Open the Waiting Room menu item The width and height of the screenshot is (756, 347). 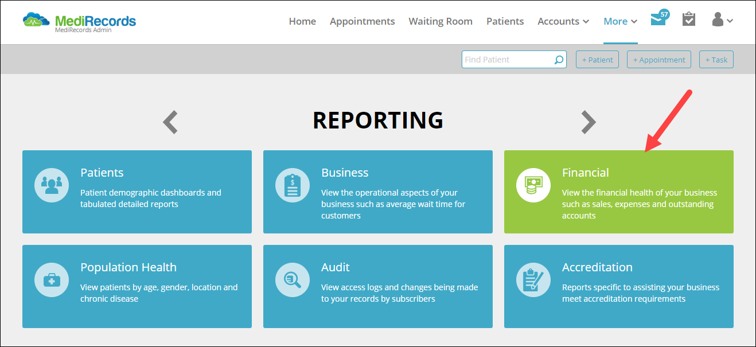tap(441, 21)
